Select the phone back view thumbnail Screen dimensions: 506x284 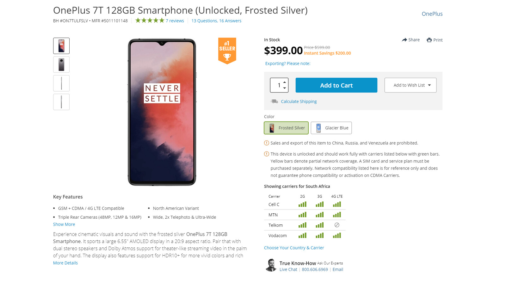coord(61,65)
